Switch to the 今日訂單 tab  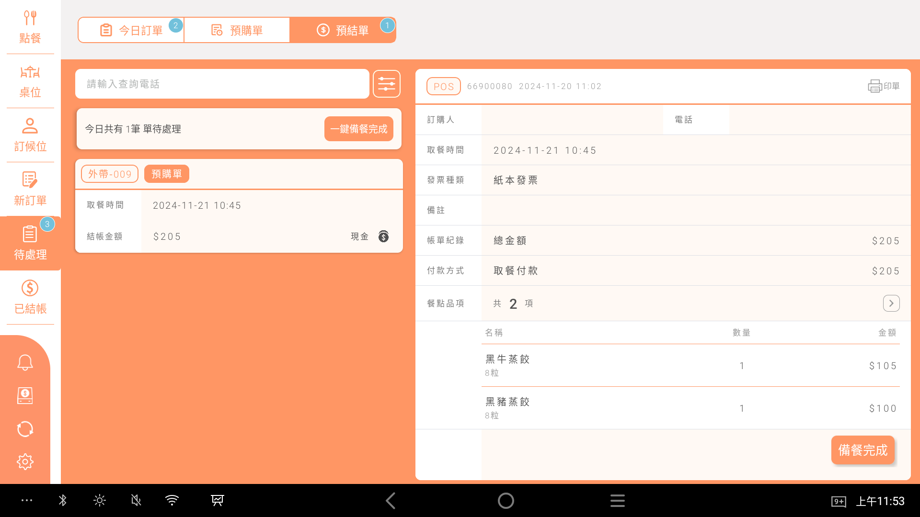point(131,30)
